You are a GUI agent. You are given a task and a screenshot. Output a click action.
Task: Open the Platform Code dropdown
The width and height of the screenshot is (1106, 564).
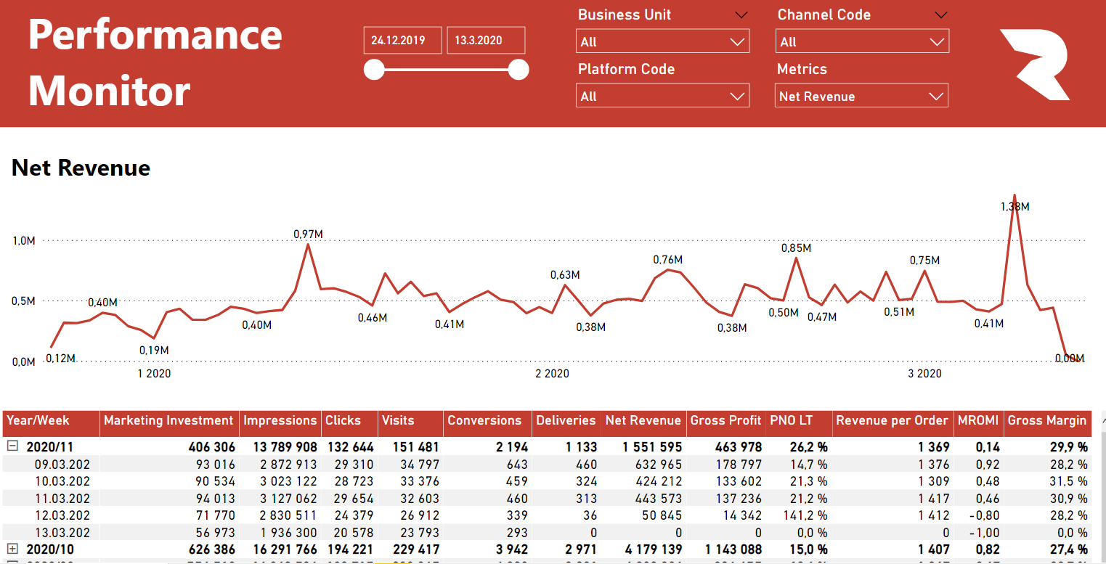coord(662,96)
